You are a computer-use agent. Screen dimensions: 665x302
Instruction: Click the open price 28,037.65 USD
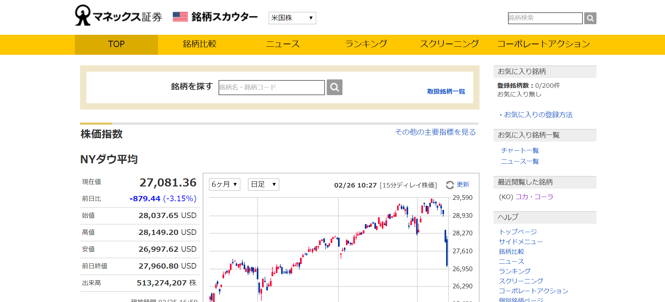[168, 216]
